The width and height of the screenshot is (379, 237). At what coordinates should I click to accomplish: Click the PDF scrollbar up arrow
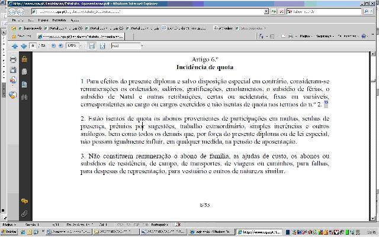pyautogui.click(x=373, y=54)
